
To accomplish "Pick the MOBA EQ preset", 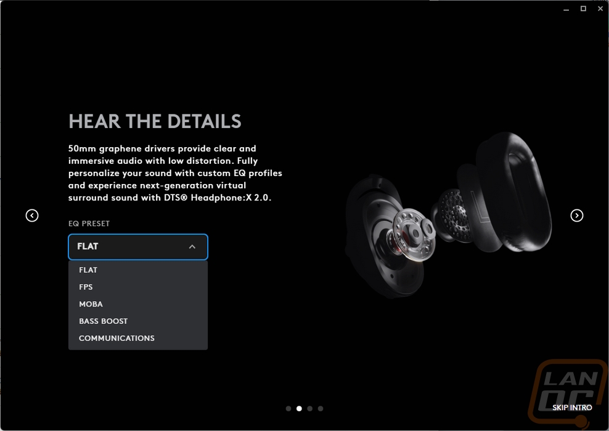I will point(138,304).
